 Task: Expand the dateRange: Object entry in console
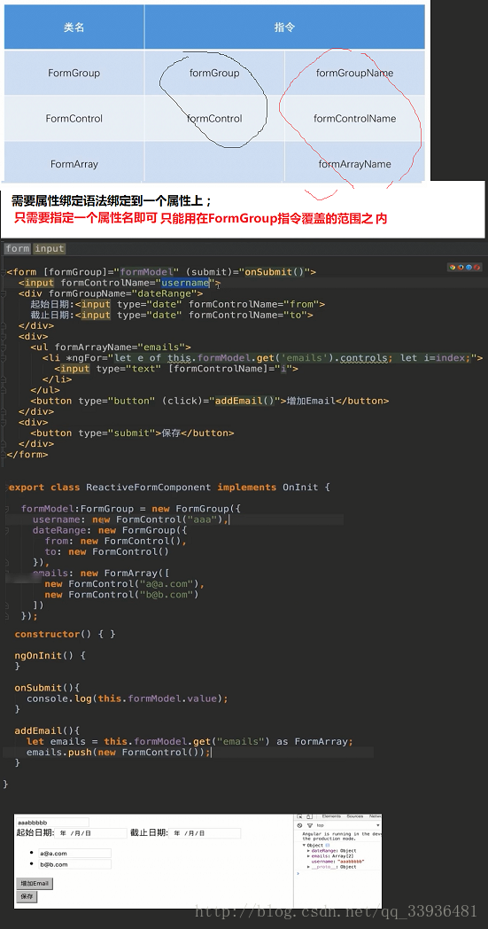(x=308, y=851)
